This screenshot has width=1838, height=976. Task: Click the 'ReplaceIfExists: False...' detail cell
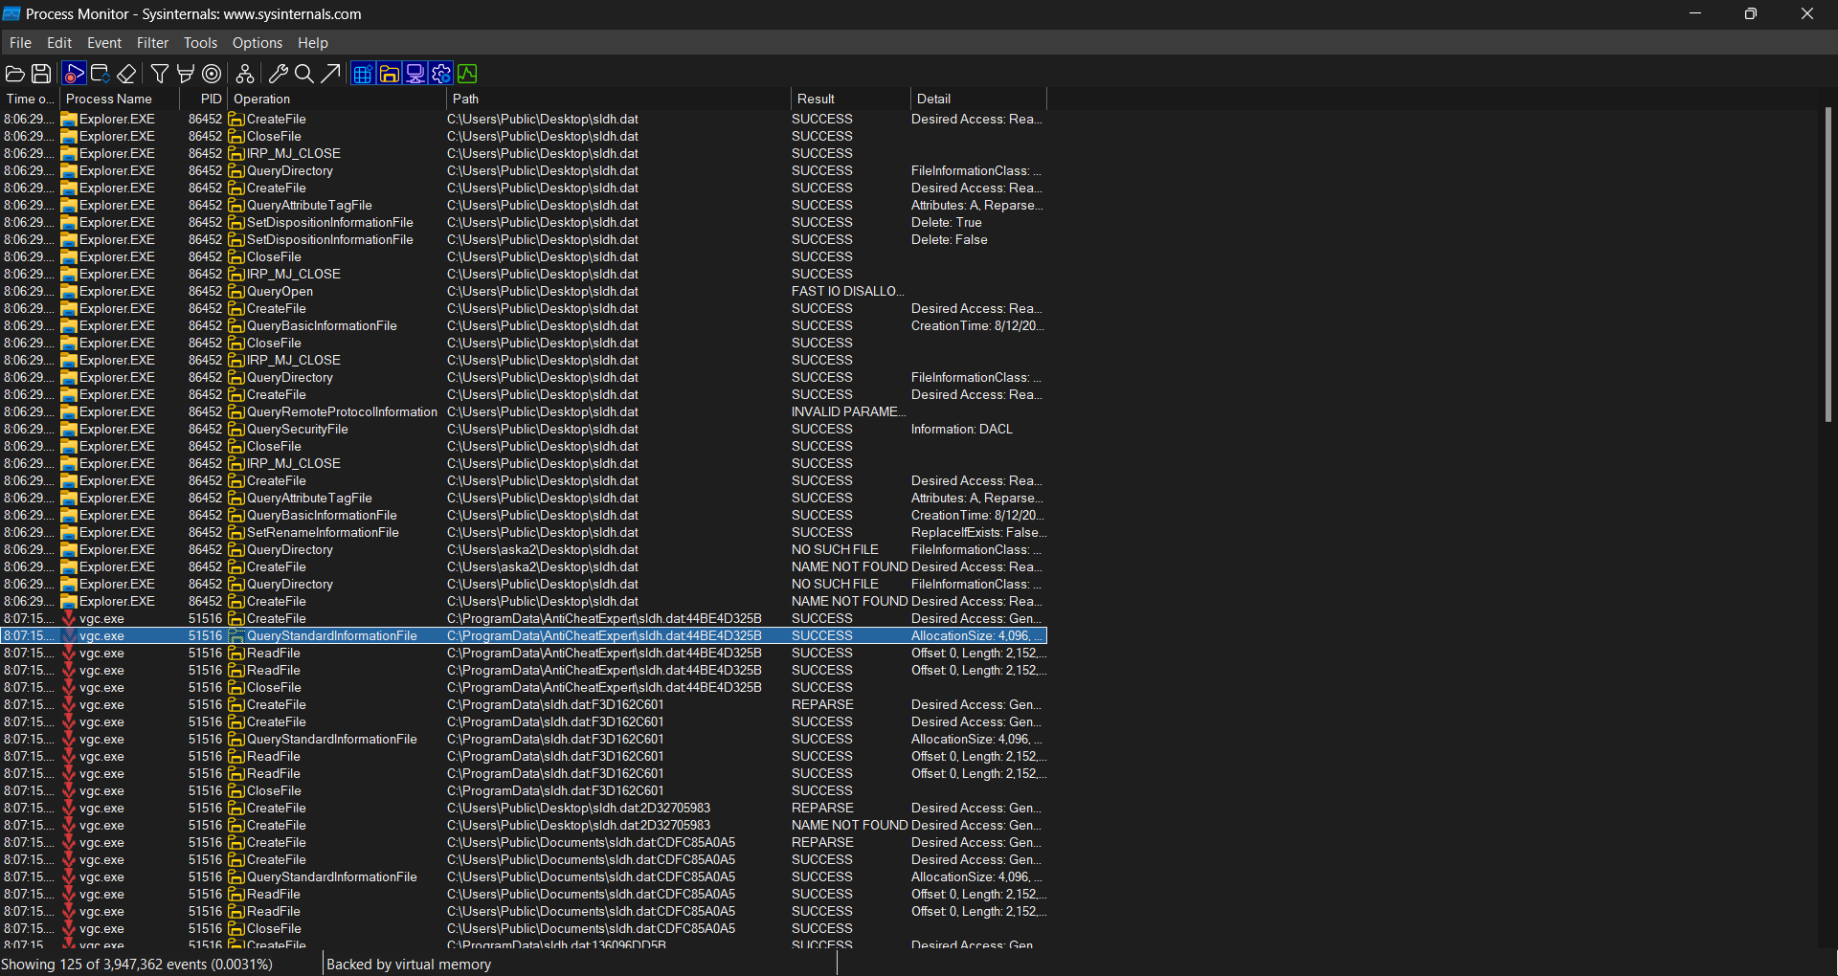[x=978, y=533]
